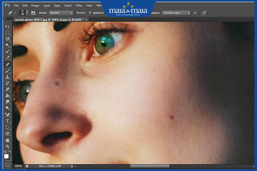Click the blemish inside brush cursor circle
Screen dimensions: 257x171
[57, 84]
